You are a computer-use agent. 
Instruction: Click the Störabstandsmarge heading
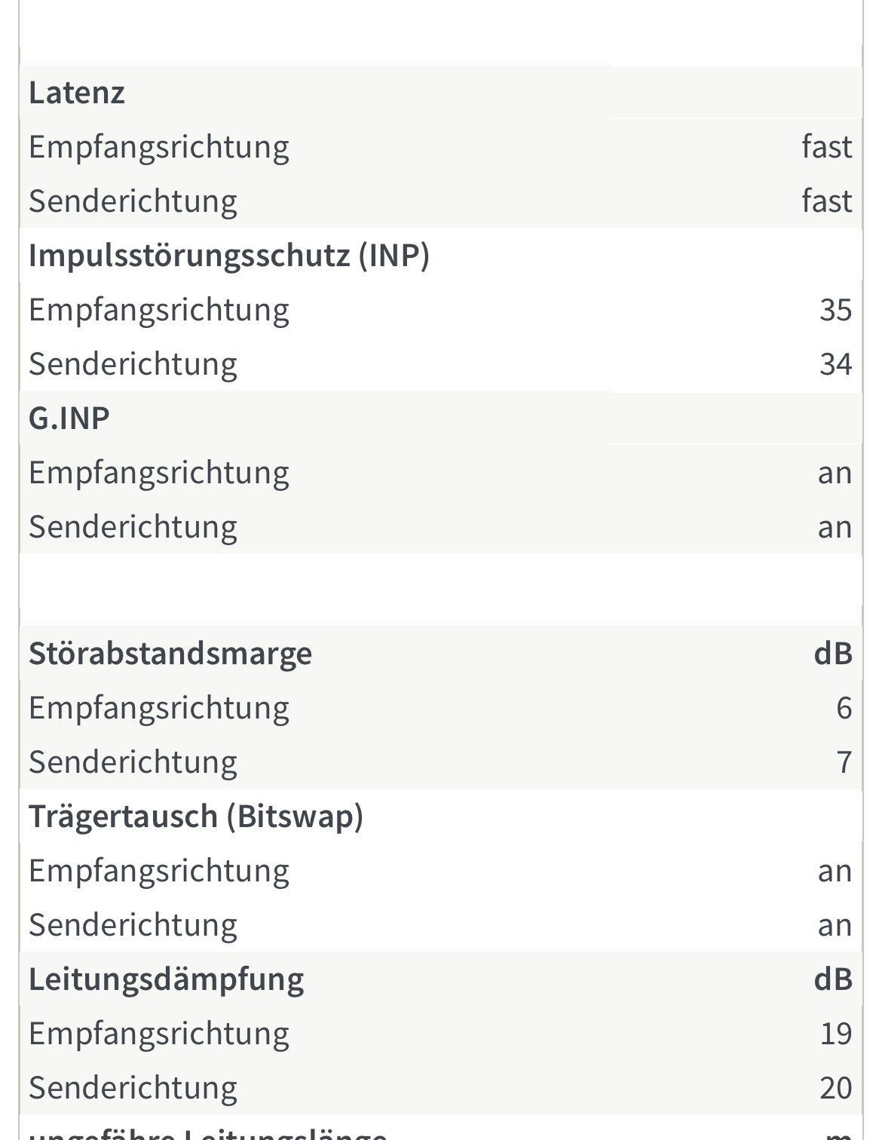tap(170, 654)
